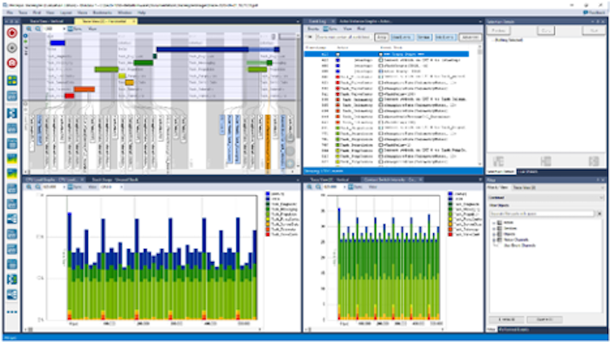This screenshot has width=610, height=342.
Task: Zoom in on the horizontal Trace View
Action: (x=29, y=29)
